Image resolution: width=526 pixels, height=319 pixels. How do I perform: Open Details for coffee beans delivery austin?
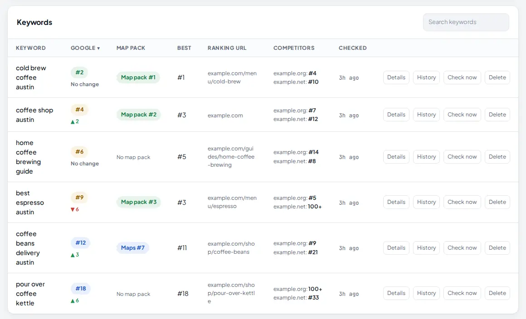[x=396, y=248]
